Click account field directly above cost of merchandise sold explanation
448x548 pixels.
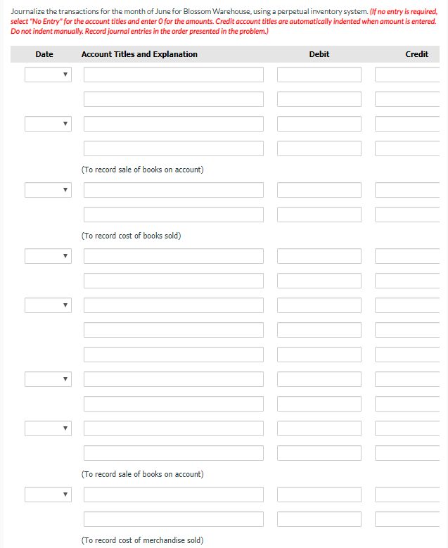pyautogui.click(x=174, y=519)
